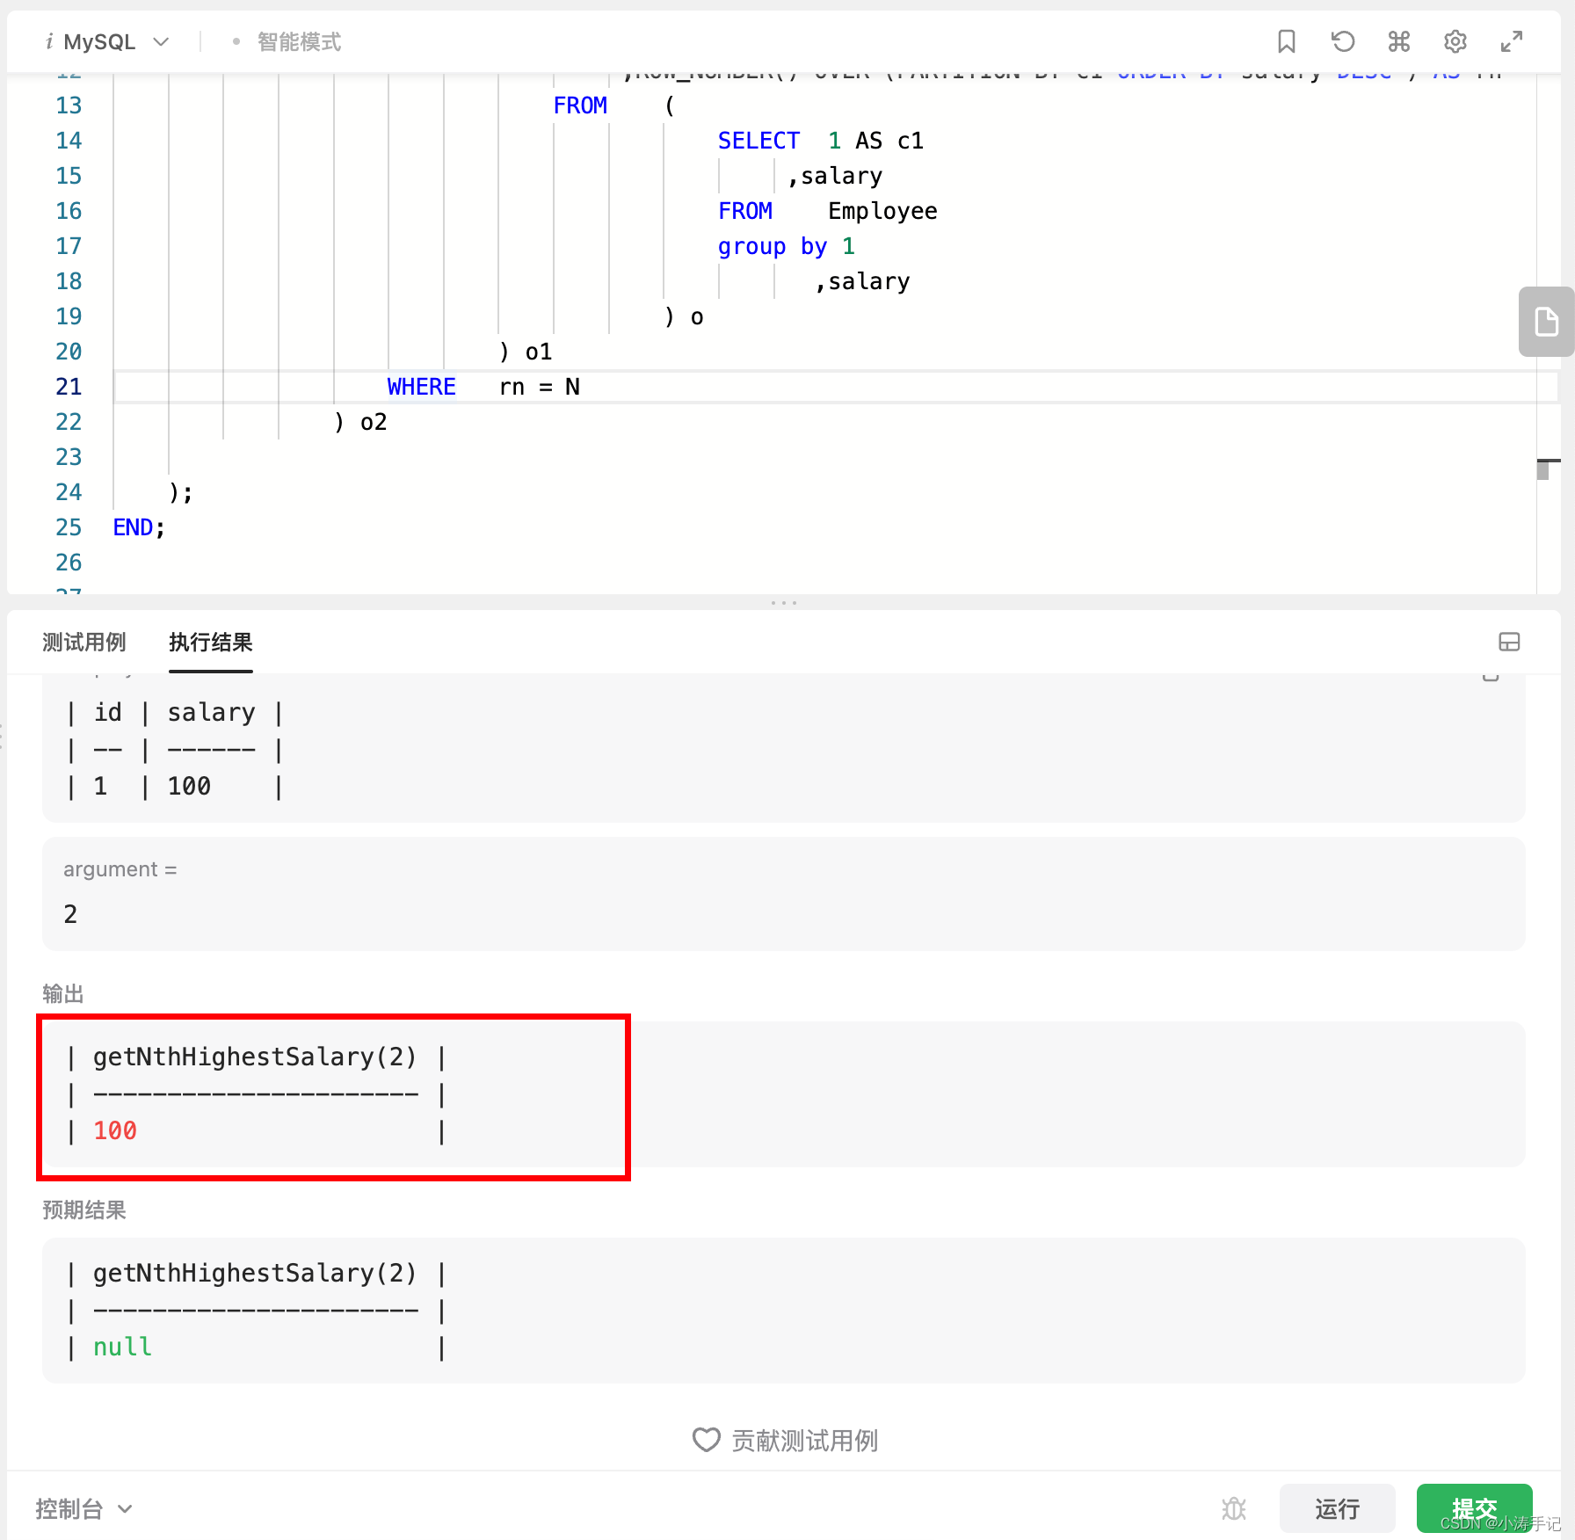The image size is (1575, 1540).
Task: Click the 运行 run button
Action: (x=1337, y=1509)
